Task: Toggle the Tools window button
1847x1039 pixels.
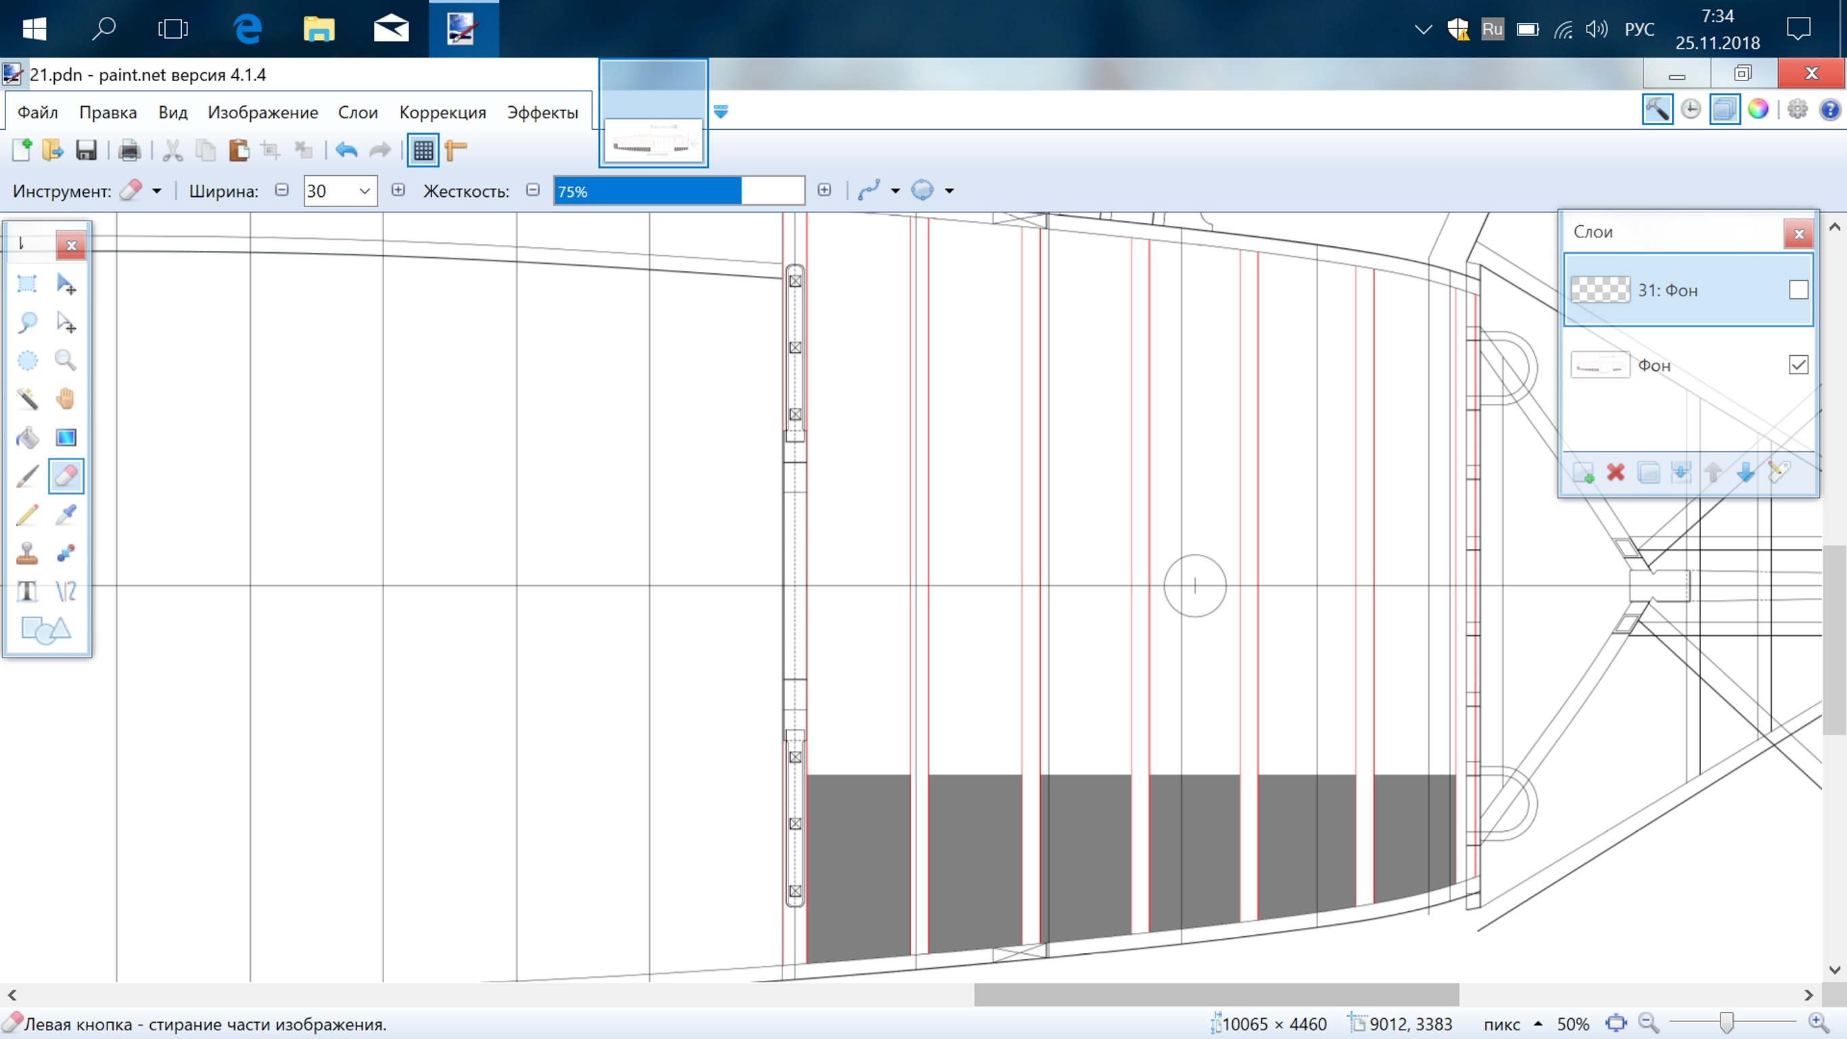Action: (x=1658, y=110)
